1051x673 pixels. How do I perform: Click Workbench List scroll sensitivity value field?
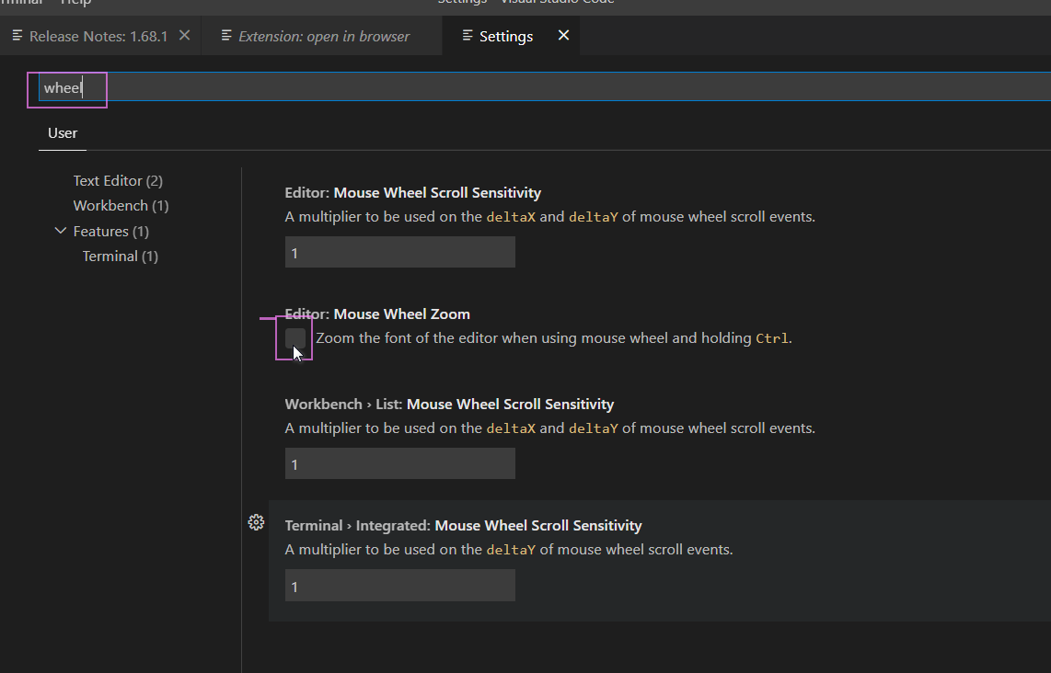coord(399,464)
